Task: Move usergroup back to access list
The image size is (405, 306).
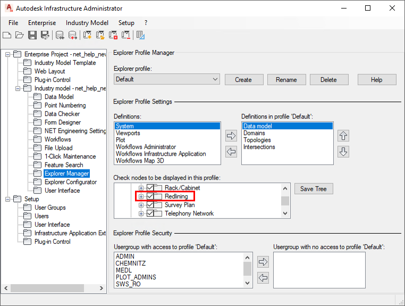Action: (x=263, y=278)
